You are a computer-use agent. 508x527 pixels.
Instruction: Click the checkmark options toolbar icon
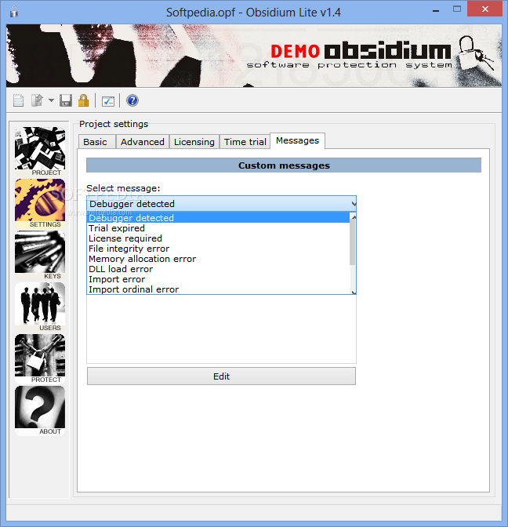tap(108, 101)
